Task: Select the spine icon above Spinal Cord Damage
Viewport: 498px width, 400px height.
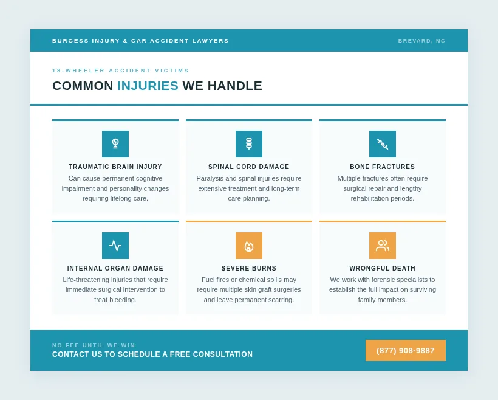Action: coord(249,144)
